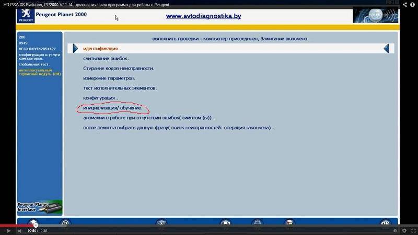Click the circled инициализация/ обучение option
This screenshot has width=418, height=235.
click(x=112, y=108)
